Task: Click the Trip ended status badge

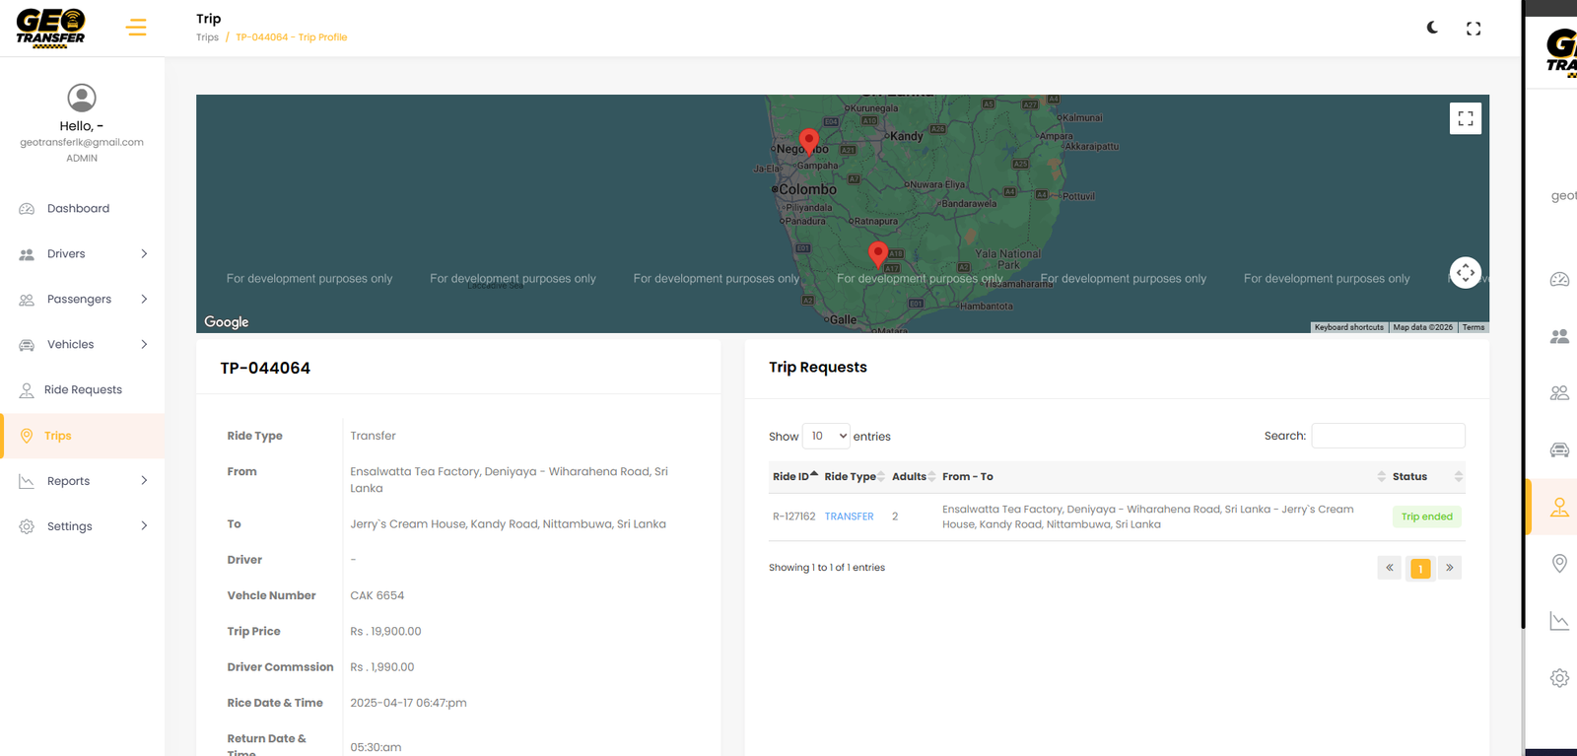Action: (1426, 516)
